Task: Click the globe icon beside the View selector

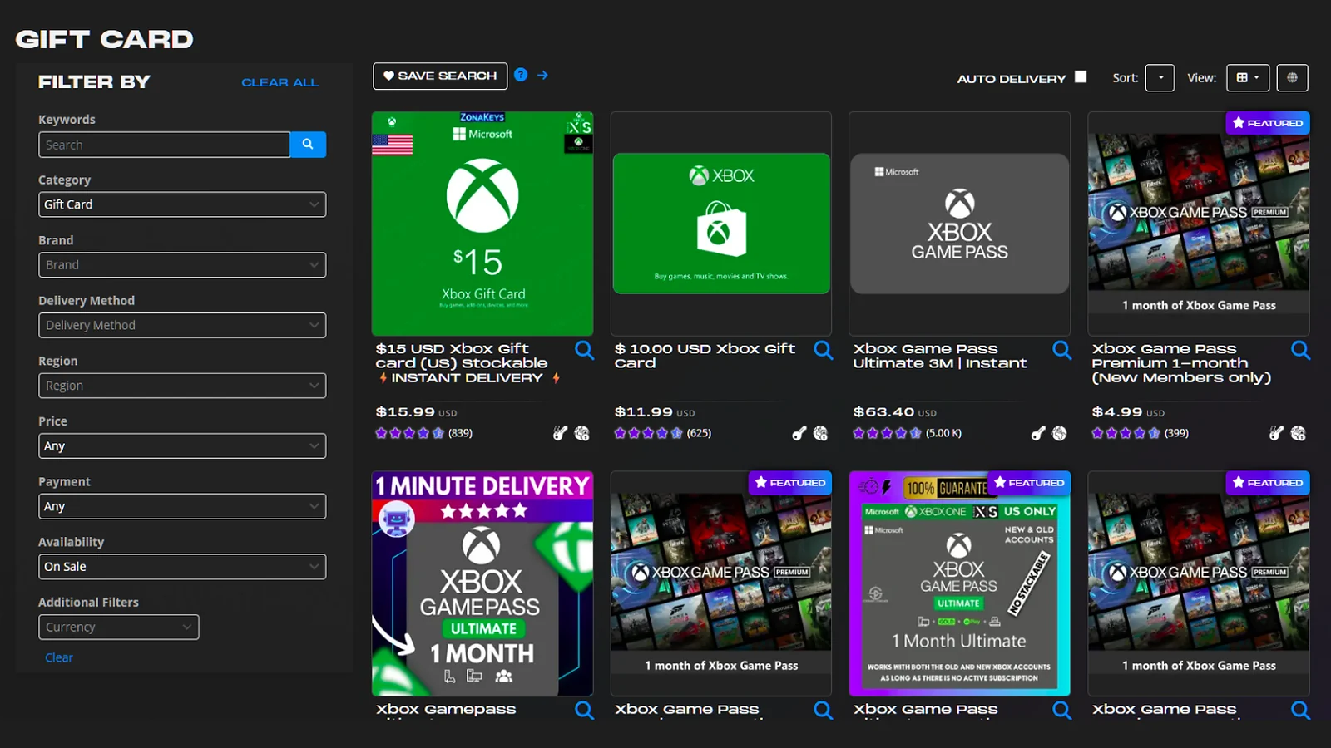Action: click(x=1292, y=78)
